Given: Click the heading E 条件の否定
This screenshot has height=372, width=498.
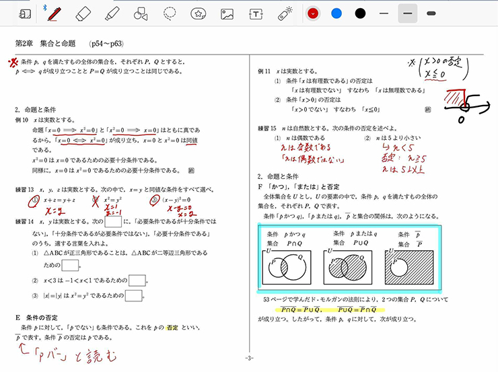Looking at the screenshot, I should [36, 318].
